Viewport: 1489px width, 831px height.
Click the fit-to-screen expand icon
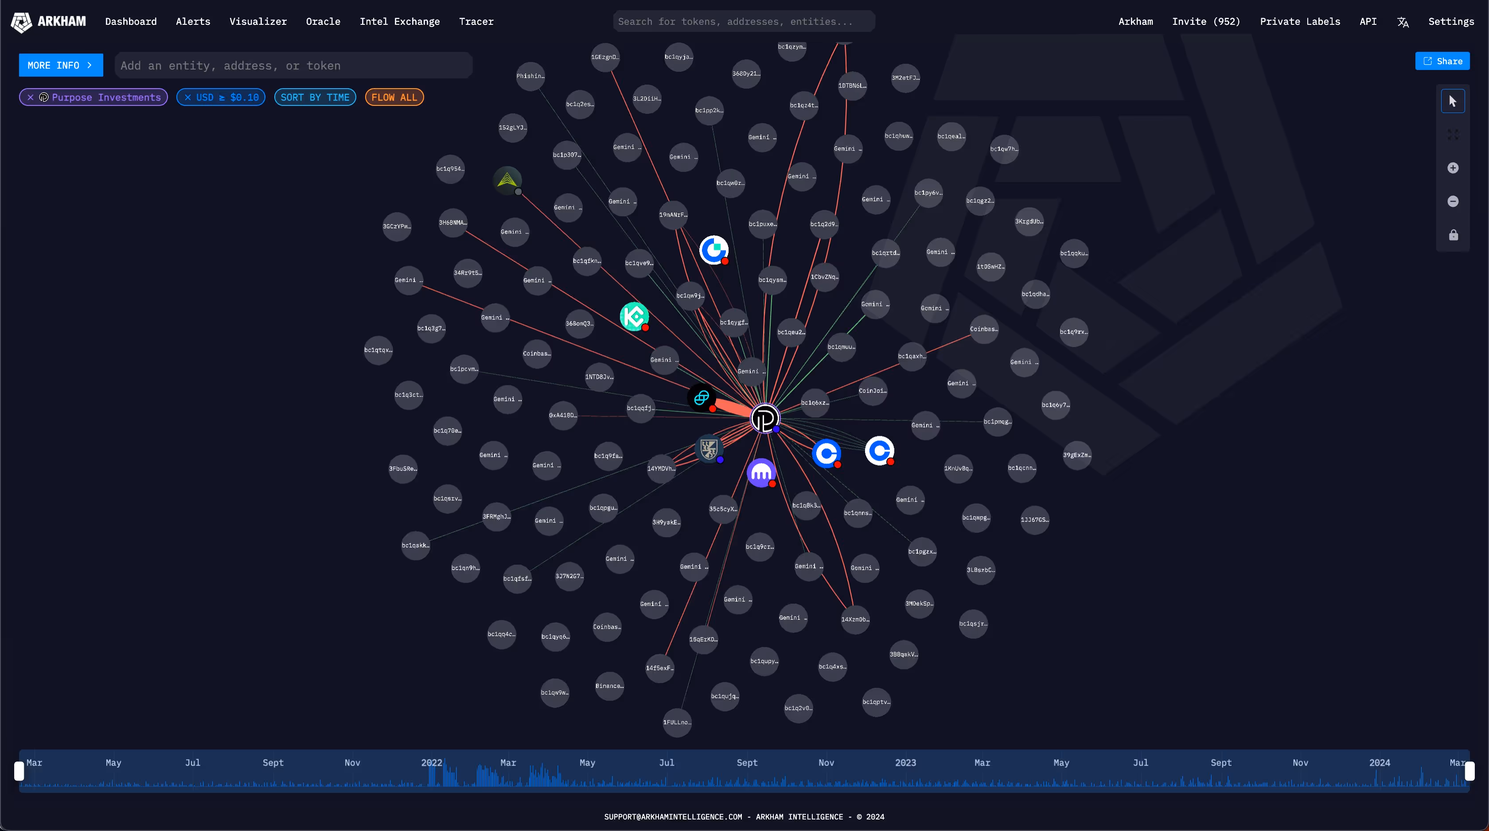pos(1453,135)
